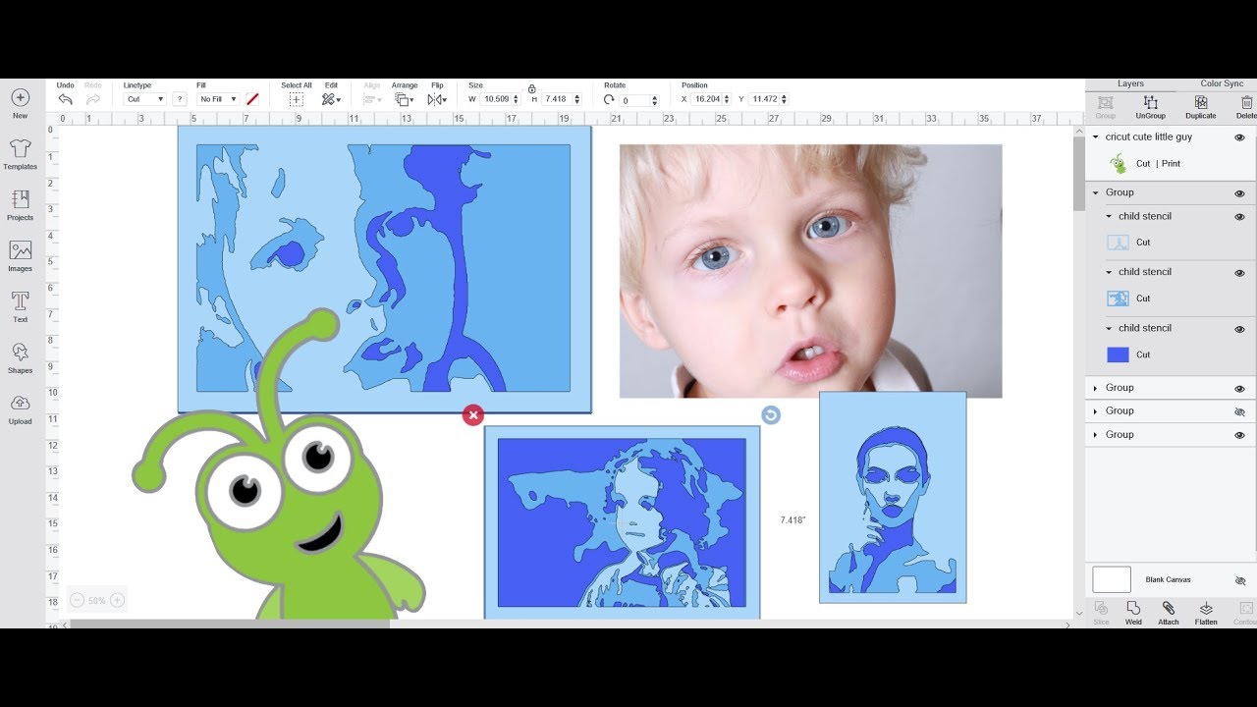Start a New project from sidebar
The height and width of the screenshot is (707, 1257).
click(20, 103)
